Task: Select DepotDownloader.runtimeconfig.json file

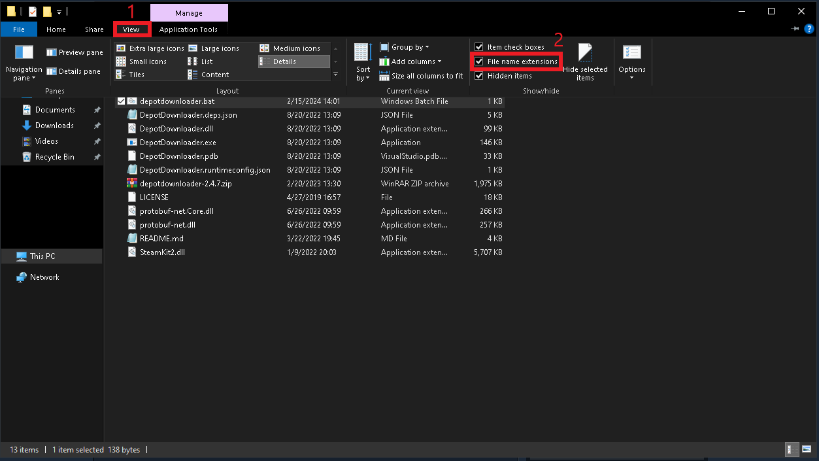Action: pyautogui.click(x=205, y=170)
